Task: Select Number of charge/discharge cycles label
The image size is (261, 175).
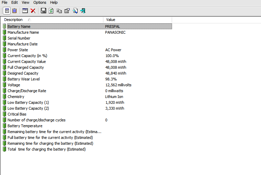Action: pyautogui.click(x=36, y=120)
